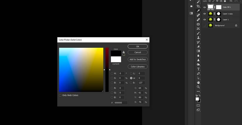Select the Zoom magnifier tool
This screenshot has width=242, height=125.
coord(198,87)
